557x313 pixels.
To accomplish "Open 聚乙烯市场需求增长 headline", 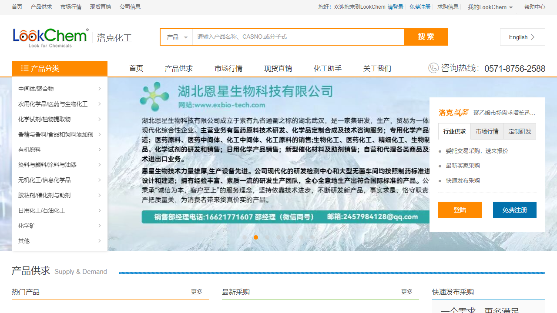I will click(504, 113).
